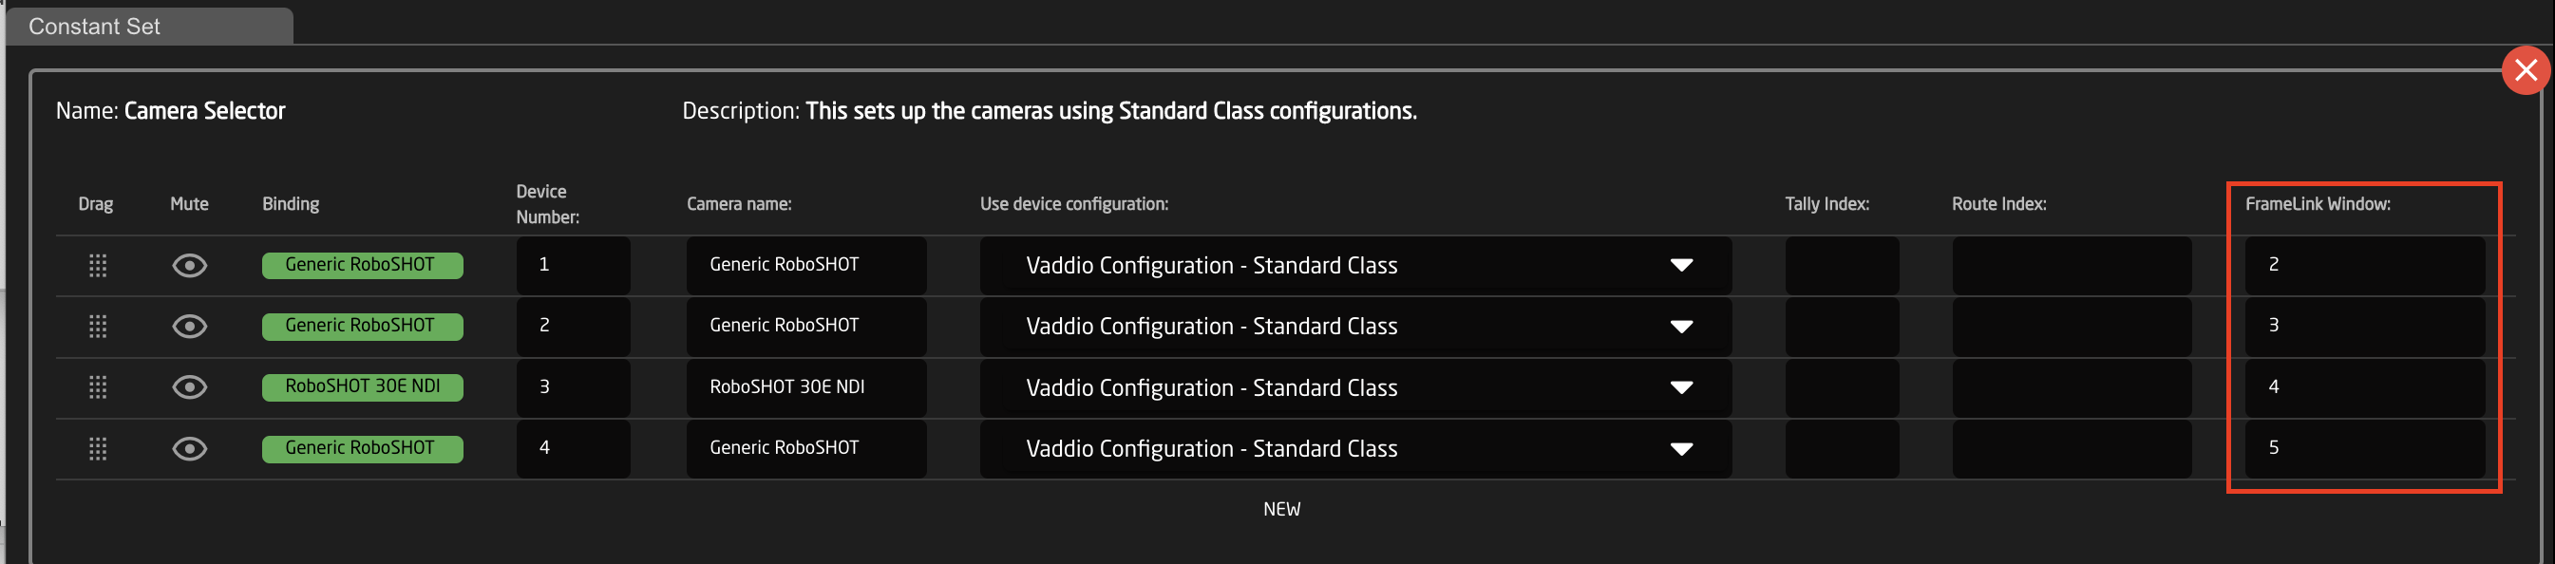Expand the device configuration dropdown for device 4
2555x564 pixels.
(1354, 449)
